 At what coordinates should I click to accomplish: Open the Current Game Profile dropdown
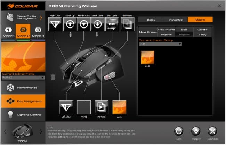pos(23,78)
